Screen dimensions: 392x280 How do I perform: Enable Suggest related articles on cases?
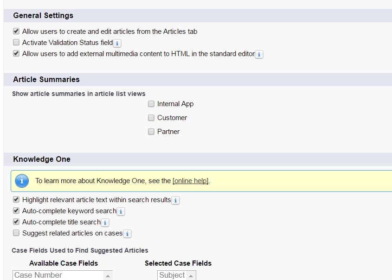tap(16, 233)
